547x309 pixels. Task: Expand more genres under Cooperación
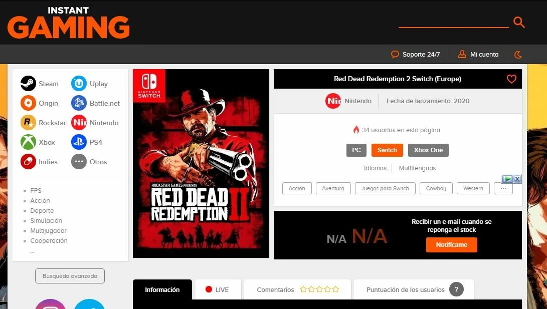(32, 251)
